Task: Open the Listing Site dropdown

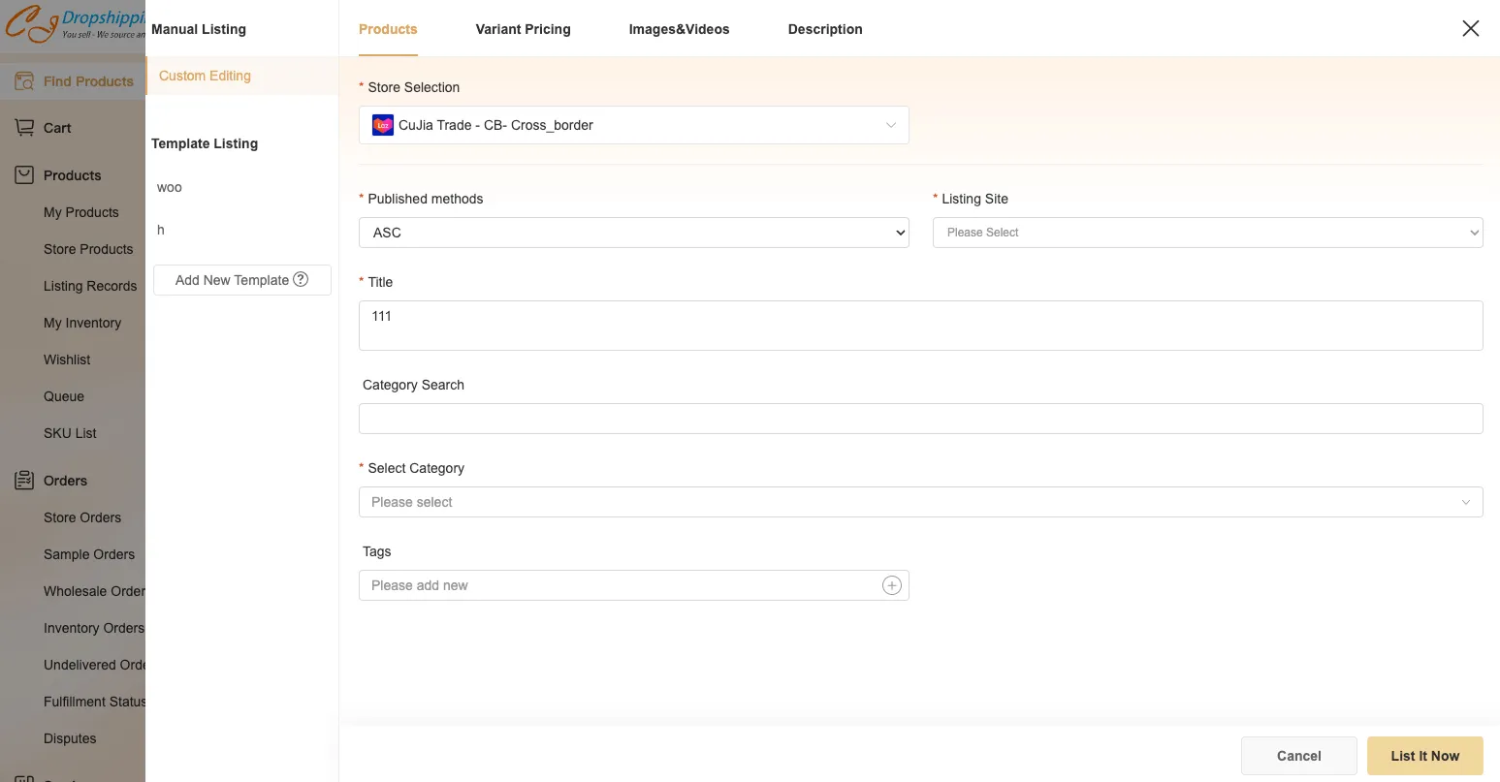Action: point(1207,233)
